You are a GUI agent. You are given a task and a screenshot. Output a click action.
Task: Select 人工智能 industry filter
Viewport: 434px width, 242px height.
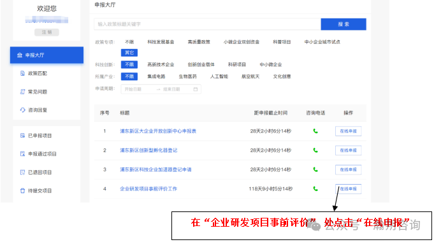click(x=219, y=76)
